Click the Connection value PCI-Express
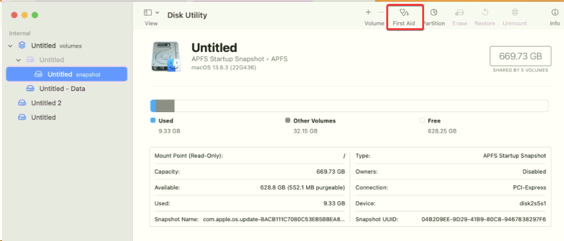The width and height of the screenshot is (564, 241). [529, 188]
